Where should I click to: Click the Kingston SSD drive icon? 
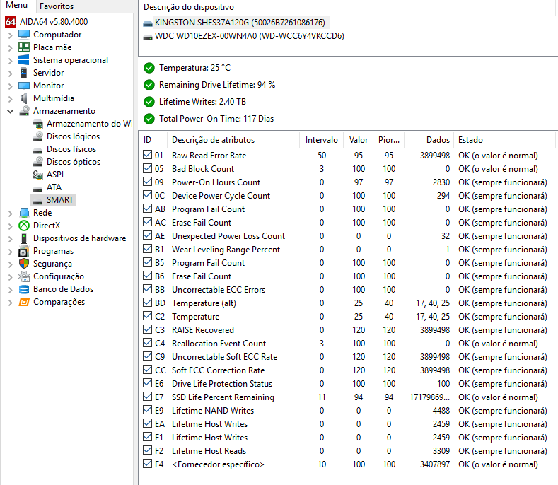tap(148, 23)
